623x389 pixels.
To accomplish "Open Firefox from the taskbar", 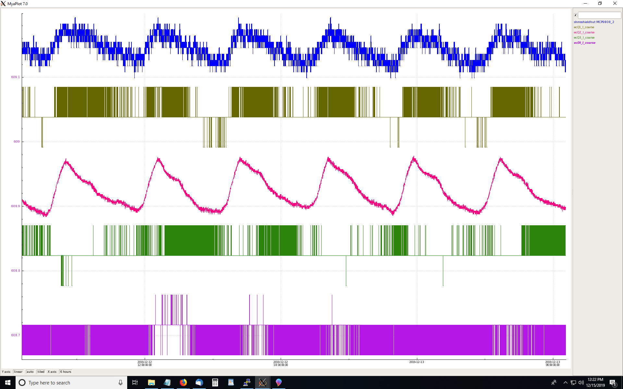I will coord(183,383).
